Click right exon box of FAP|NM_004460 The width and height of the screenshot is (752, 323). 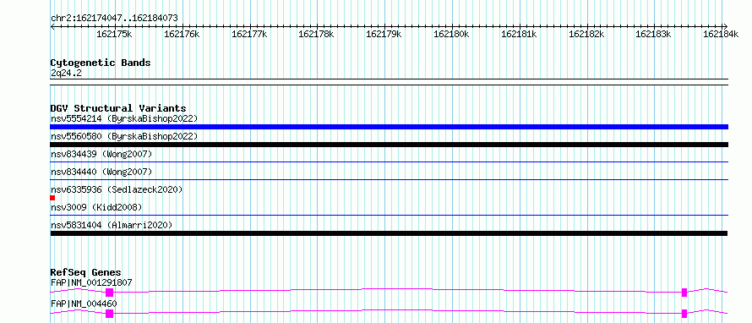coord(684,314)
